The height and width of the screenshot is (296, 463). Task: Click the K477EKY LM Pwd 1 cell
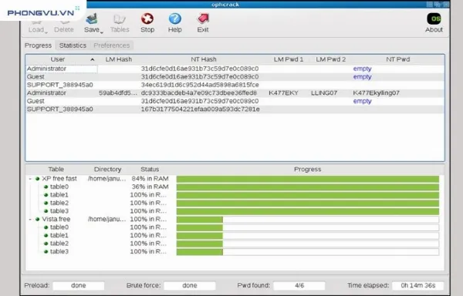coord(283,92)
